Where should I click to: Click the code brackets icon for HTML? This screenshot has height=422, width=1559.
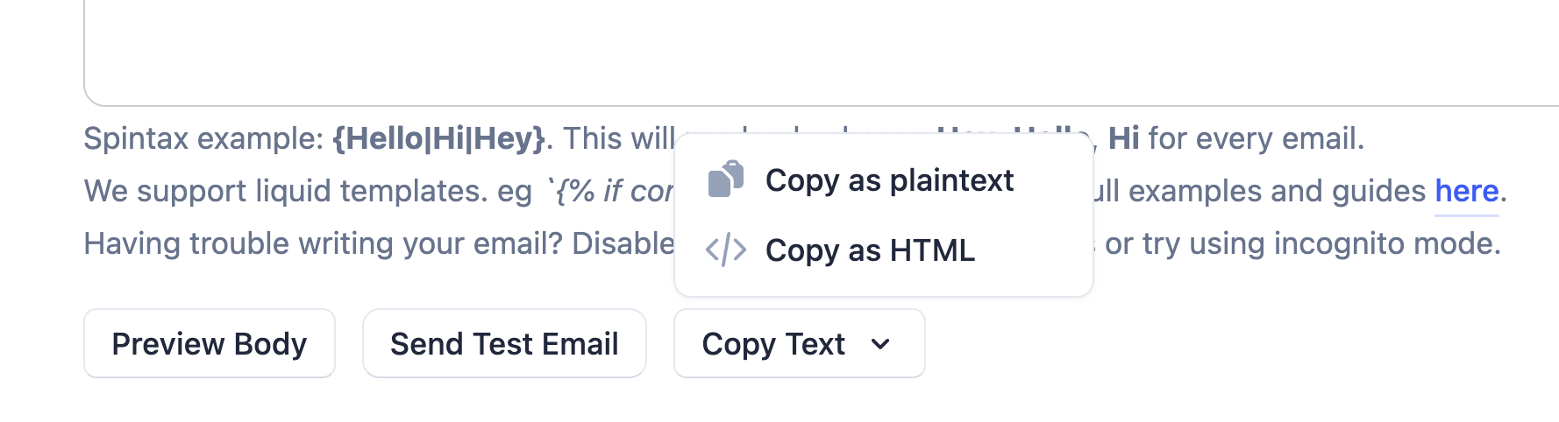pyautogui.click(x=725, y=250)
